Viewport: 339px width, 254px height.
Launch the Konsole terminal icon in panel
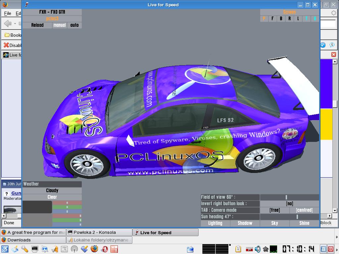(x=34, y=249)
